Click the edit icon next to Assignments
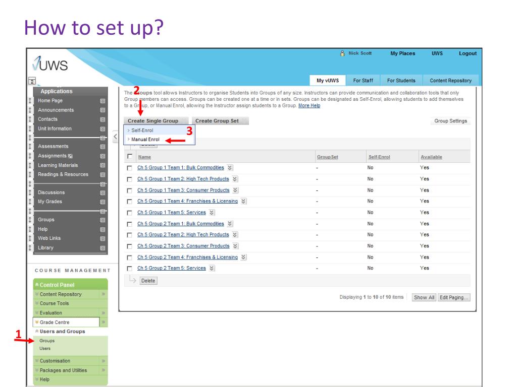517x387 pixels. pos(70,156)
